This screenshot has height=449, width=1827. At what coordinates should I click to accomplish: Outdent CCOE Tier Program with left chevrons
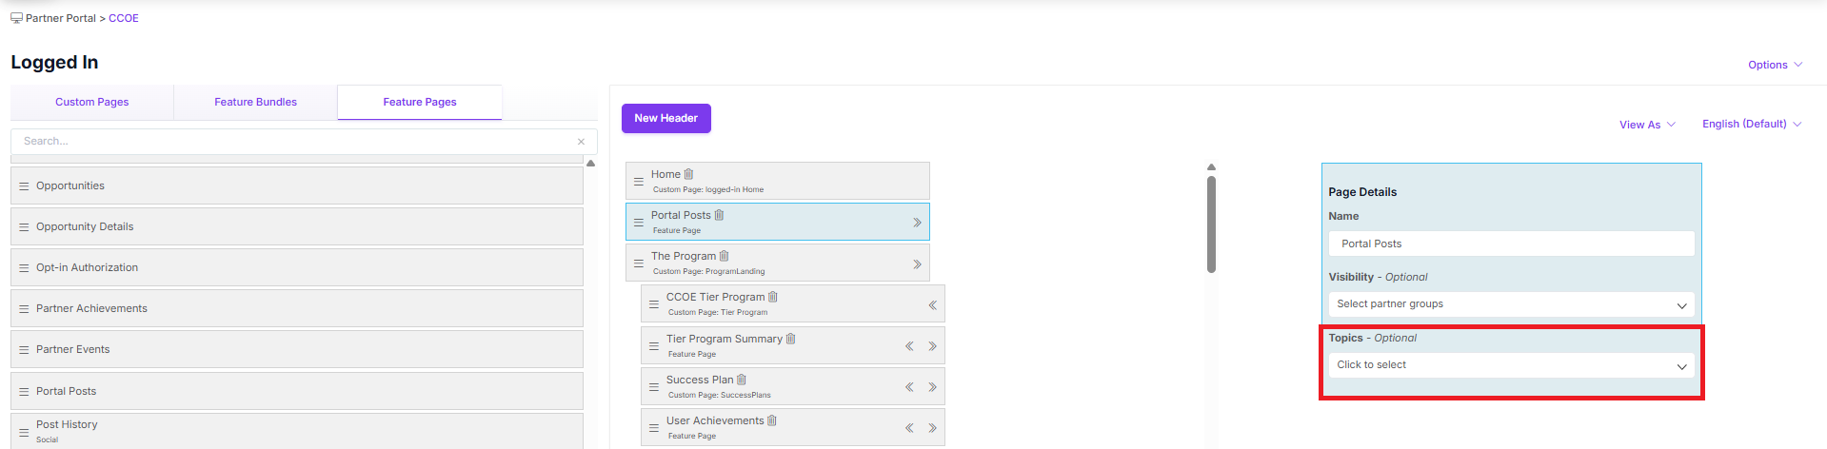(x=932, y=305)
